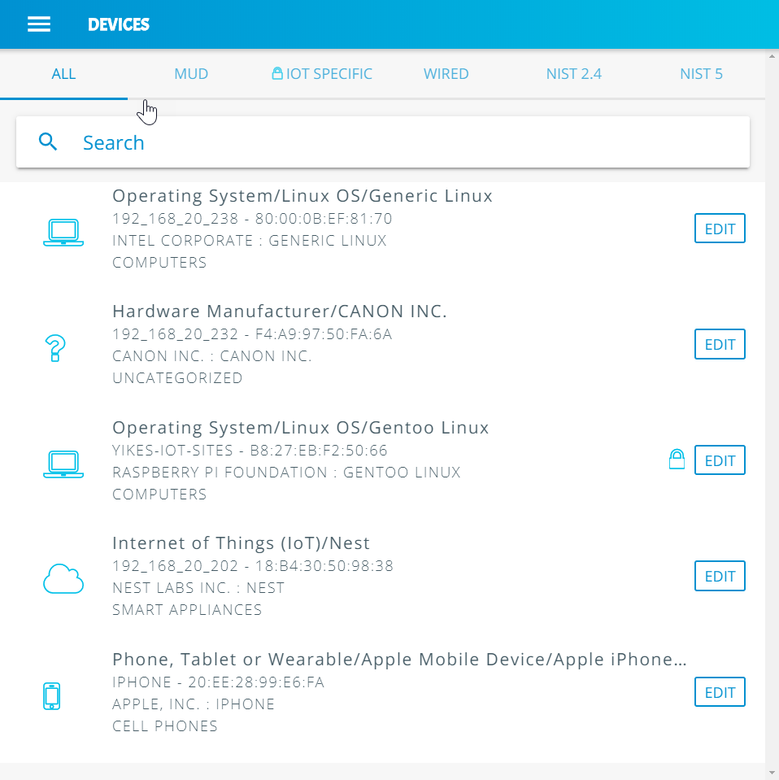
Task: Click scrollbar up arrow
Action: click(772, 56)
